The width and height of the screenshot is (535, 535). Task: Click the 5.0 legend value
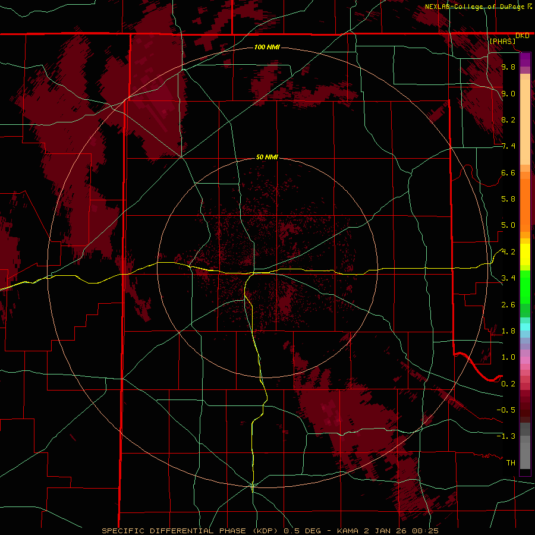tap(508, 225)
